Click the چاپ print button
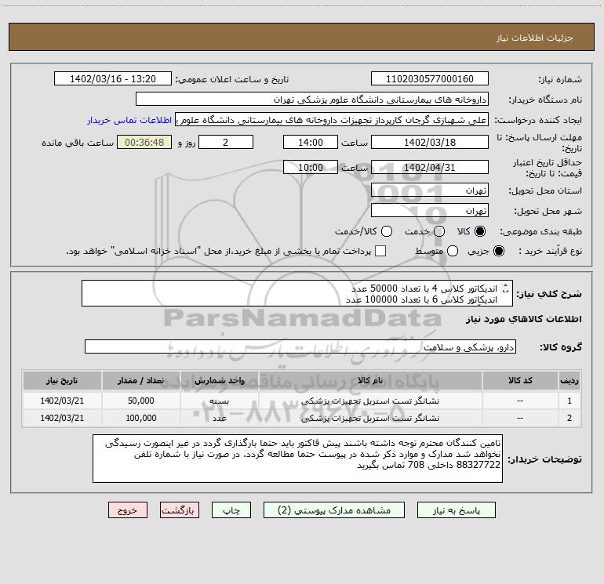This screenshot has width=604, height=584. point(231,510)
